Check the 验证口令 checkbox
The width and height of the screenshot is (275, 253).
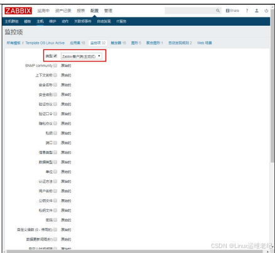click(x=55, y=113)
